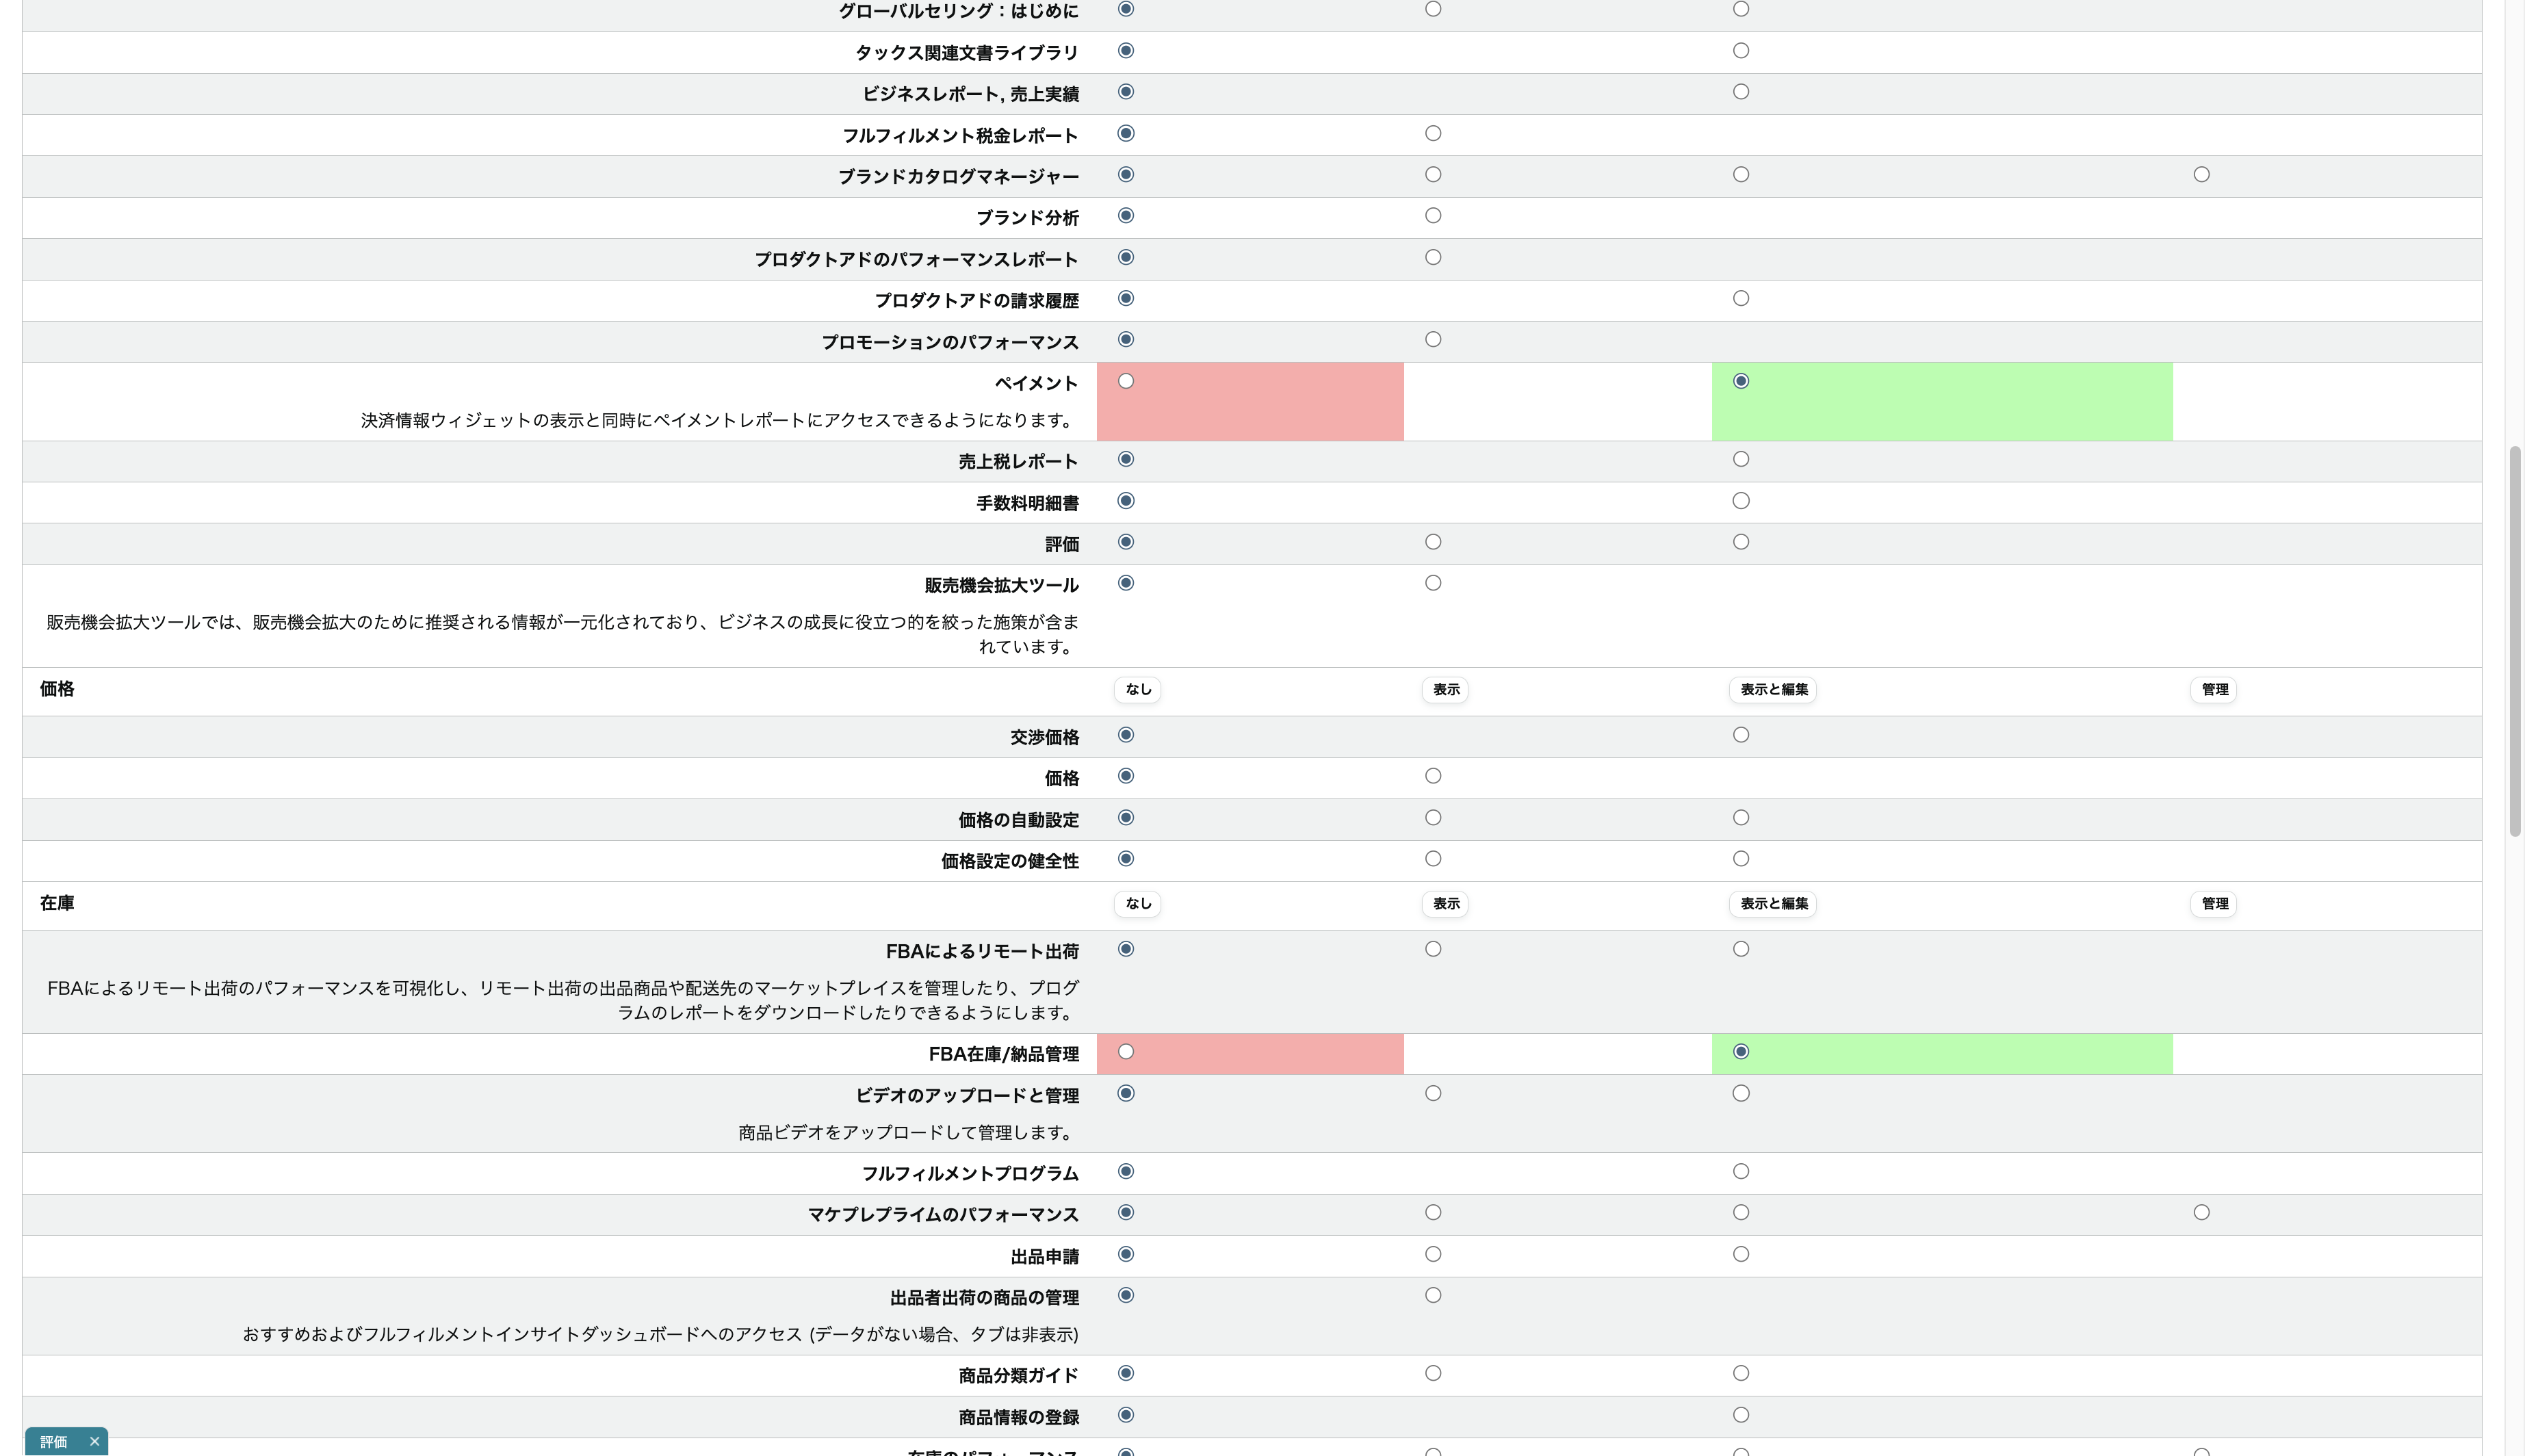Image resolution: width=2525 pixels, height=1456 pixels.
Task: Choose 表示と編集 for ビデオのアップロードと管理
Action: [1741, 1094]
